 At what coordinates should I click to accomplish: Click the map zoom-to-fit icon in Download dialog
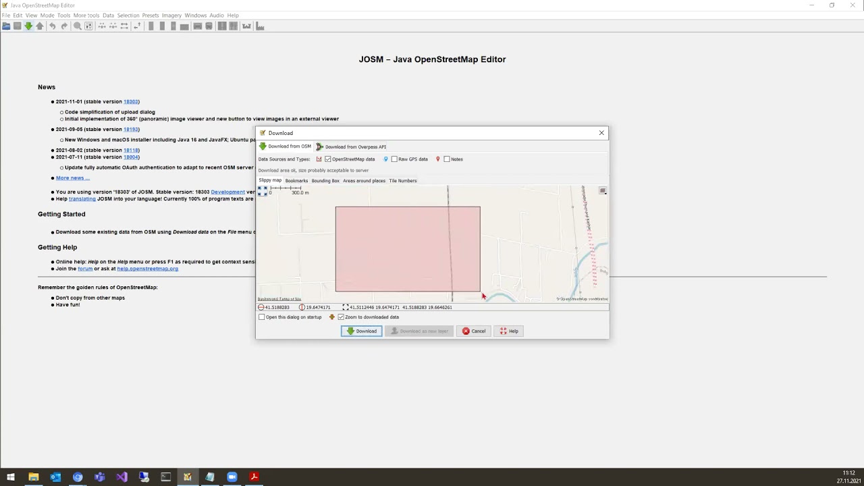[x=263, y=192]
